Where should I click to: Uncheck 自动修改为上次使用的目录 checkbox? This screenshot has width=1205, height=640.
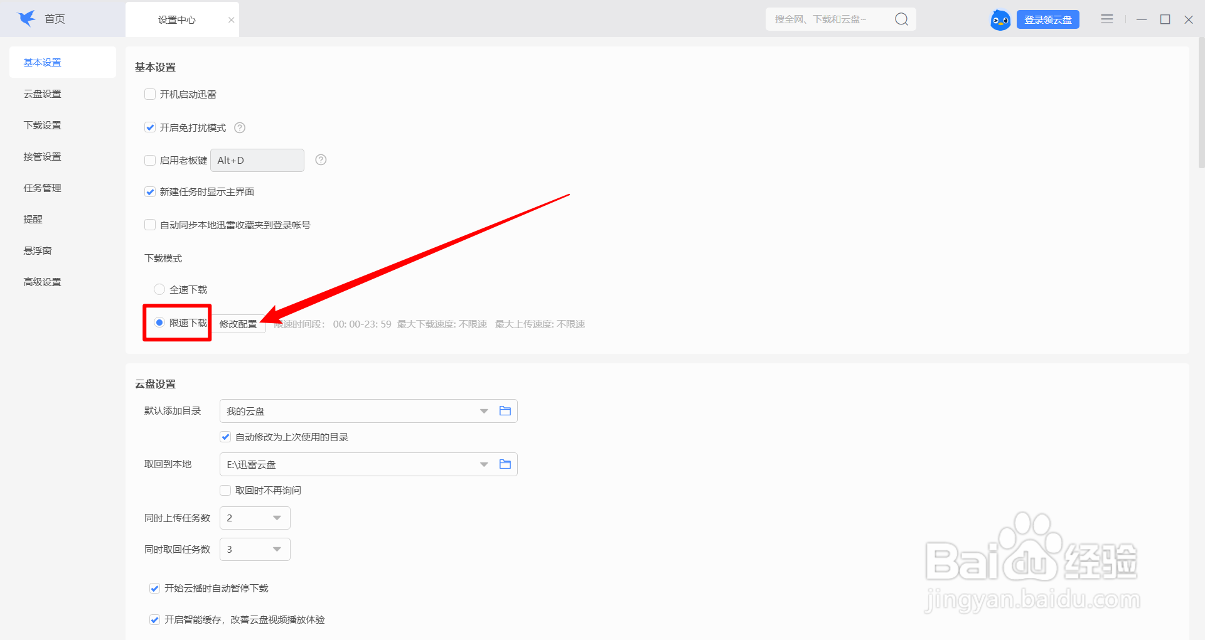(225, 437)
